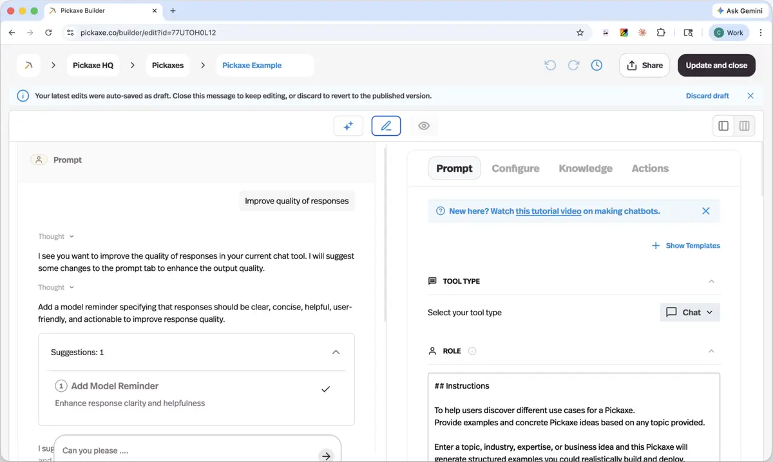The image size is (773, 462).
Task: Open the browser search tabs icon
Action: coord(688,33)
